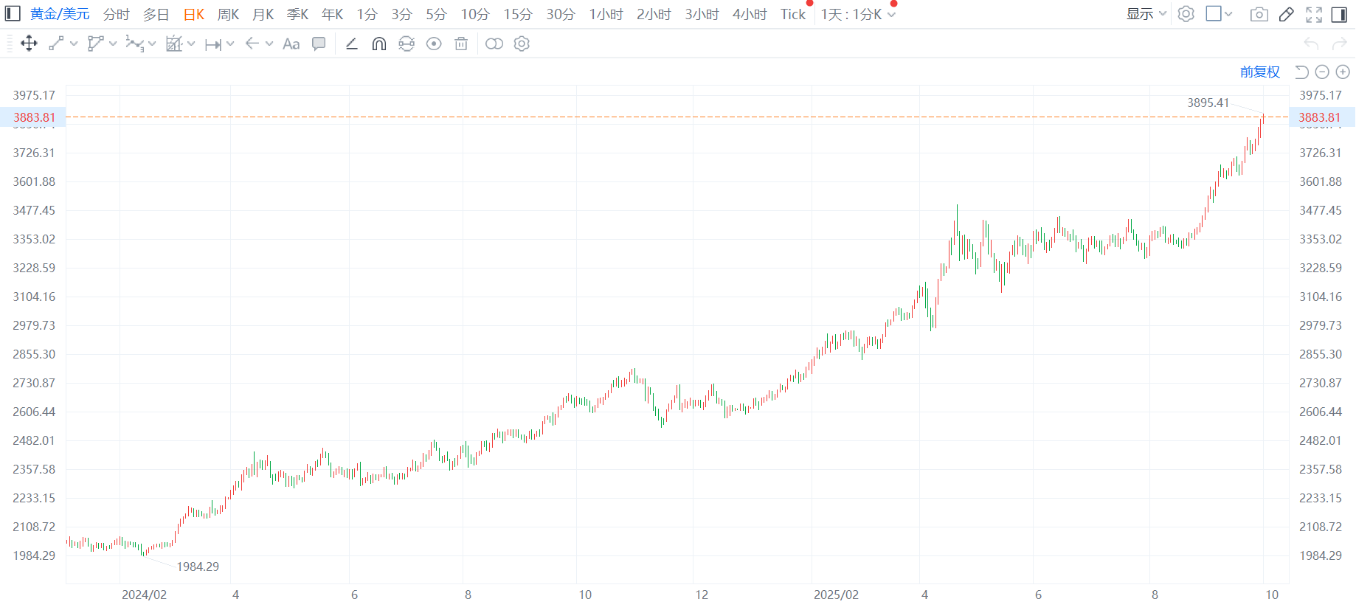Click the zoom in plus icon
Viewport: 1356px width, 613px height.
[1343, 72]
